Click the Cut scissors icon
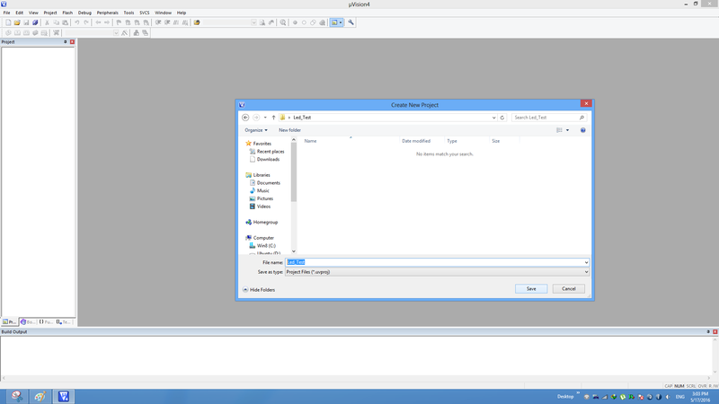 click(47, 22)
